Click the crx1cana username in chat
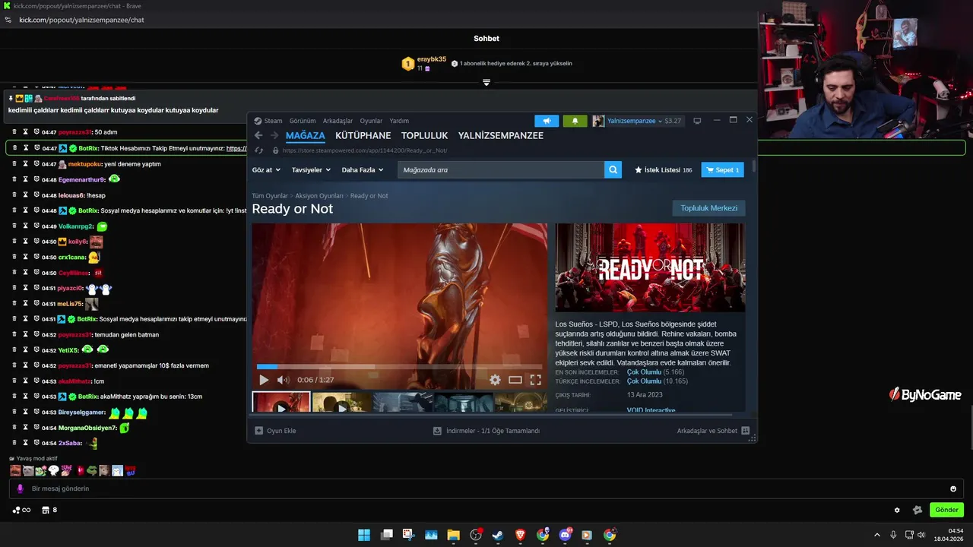 [72, 258]
